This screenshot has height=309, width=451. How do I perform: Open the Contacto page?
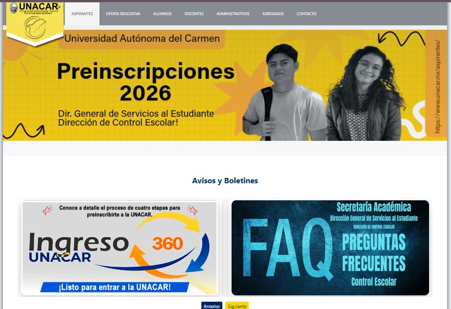[306, 14]
